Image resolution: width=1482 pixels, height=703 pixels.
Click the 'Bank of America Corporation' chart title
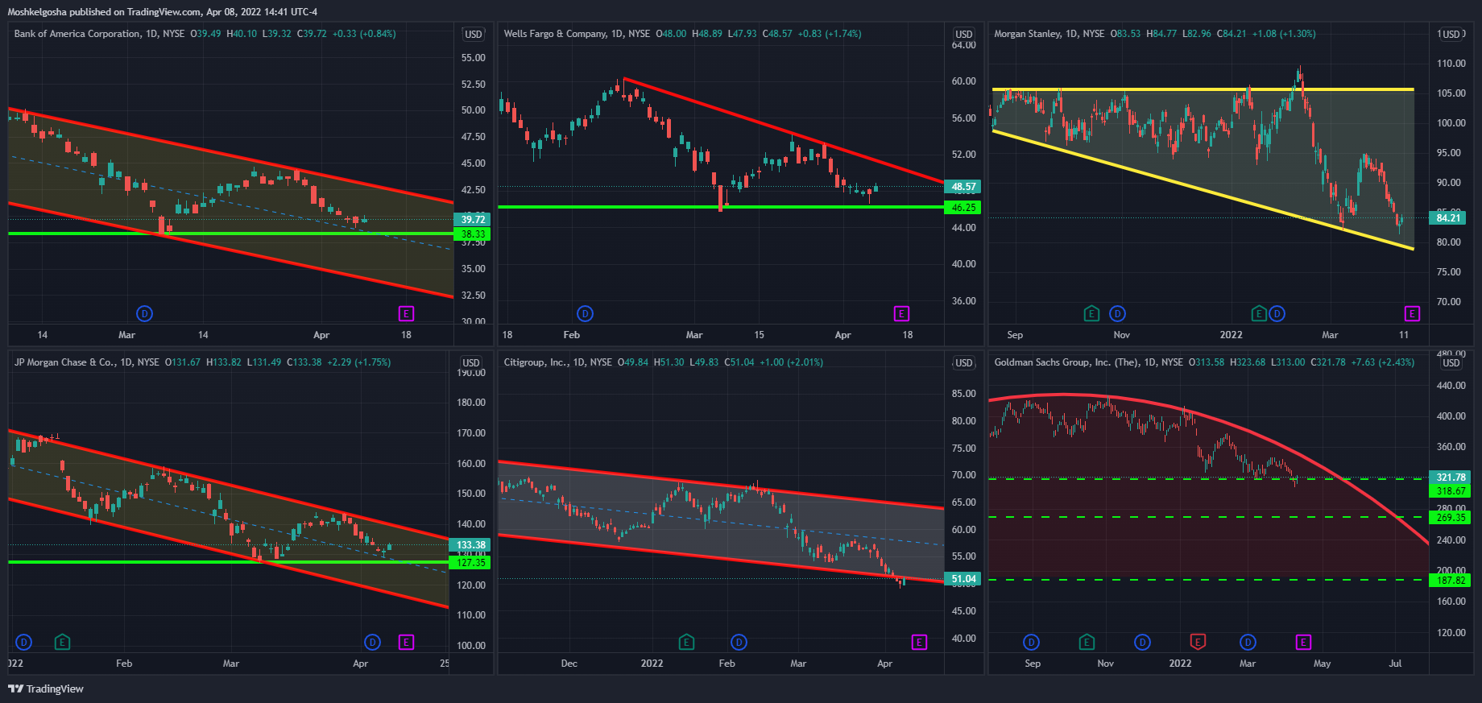point(77,34)
